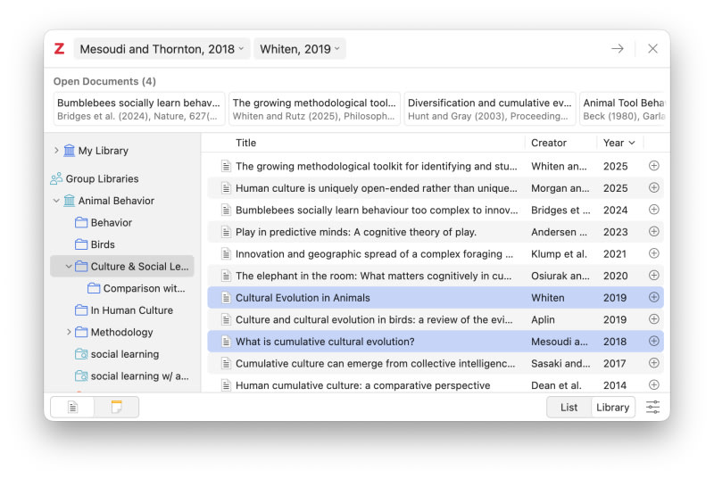Open the citation settings sliders icon

click(653, 407)
